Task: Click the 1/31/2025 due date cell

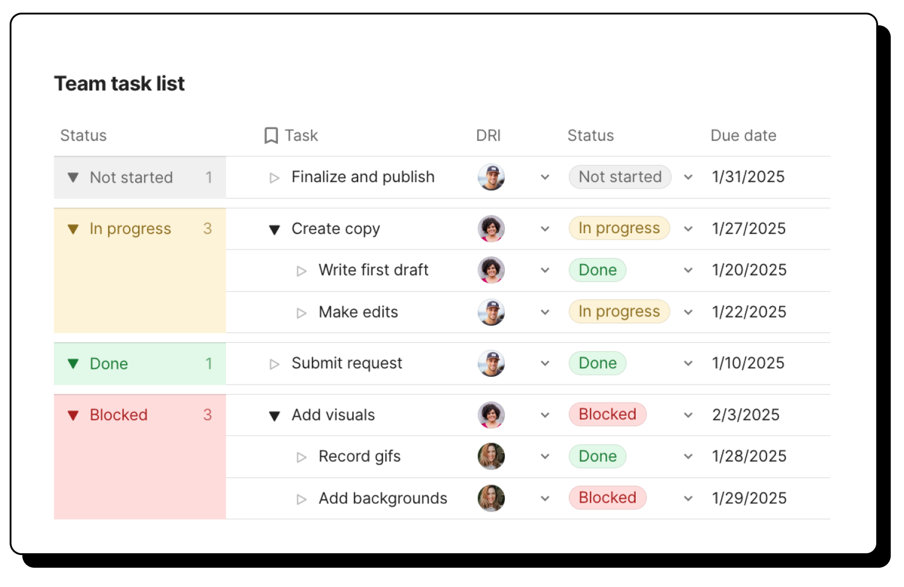Action: point(748,177)
